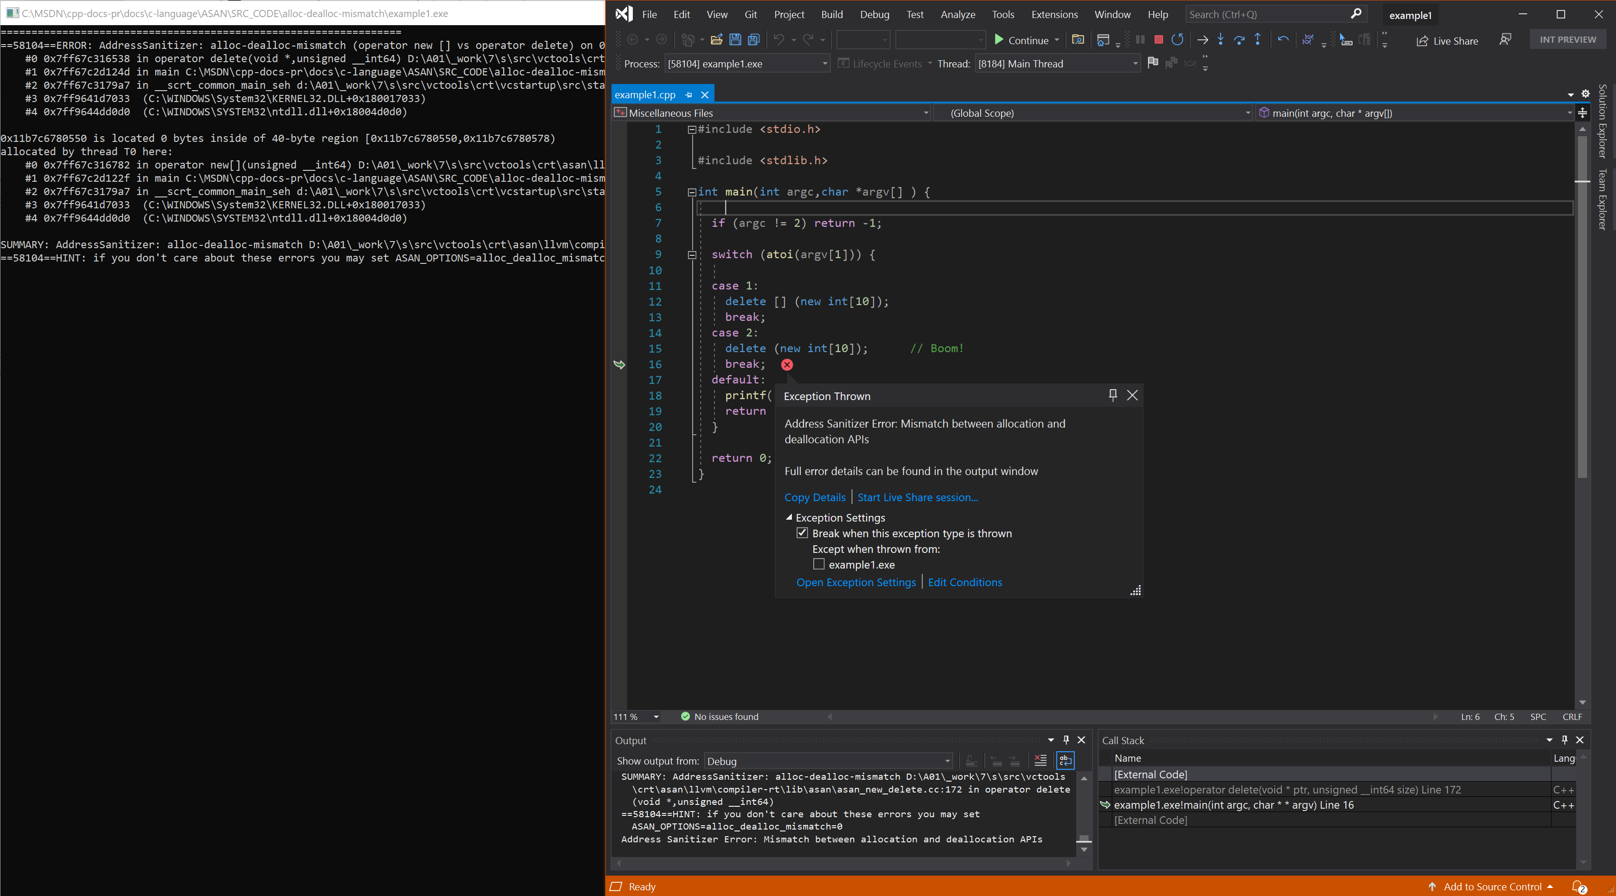This screenshot has width=1616, height=896.
Task: Open the Analyze menu in menu bar
Action: pos(957,13)
